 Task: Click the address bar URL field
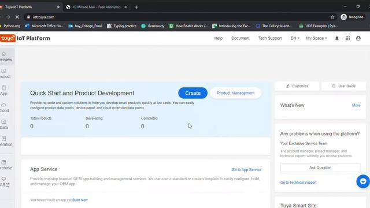click(x=177, y=17)
